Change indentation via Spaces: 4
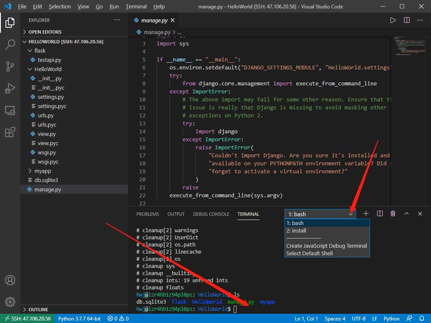This screenshot has height=323, width=431. click(335, 319)
